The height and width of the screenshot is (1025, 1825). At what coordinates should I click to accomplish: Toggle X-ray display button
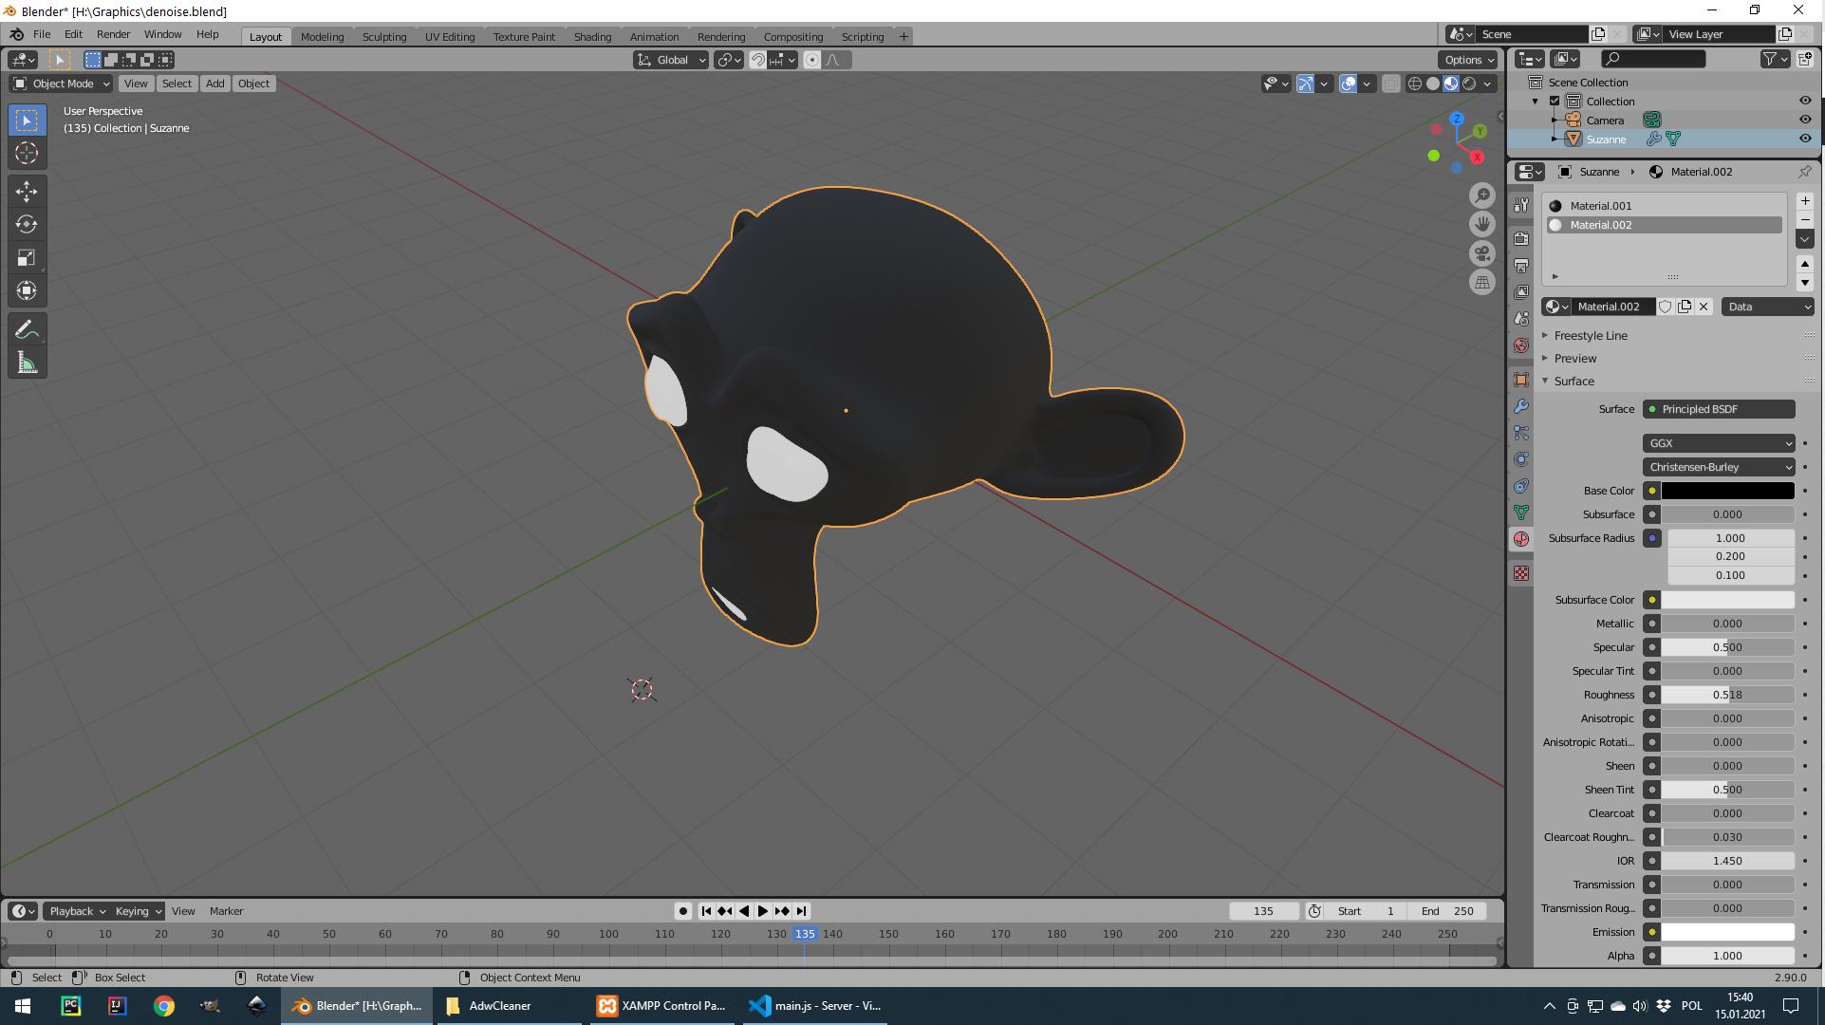point(1390,84)
